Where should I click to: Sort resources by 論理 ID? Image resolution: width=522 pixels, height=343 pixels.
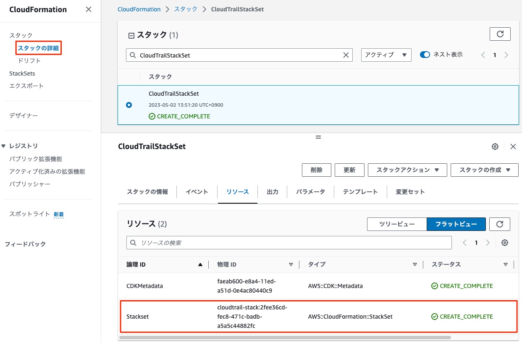(136, 264)
